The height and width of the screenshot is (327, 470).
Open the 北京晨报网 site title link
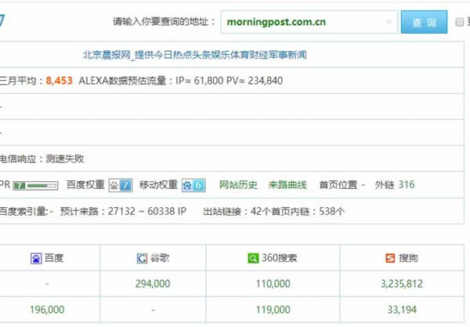click(x=194, y=55)
